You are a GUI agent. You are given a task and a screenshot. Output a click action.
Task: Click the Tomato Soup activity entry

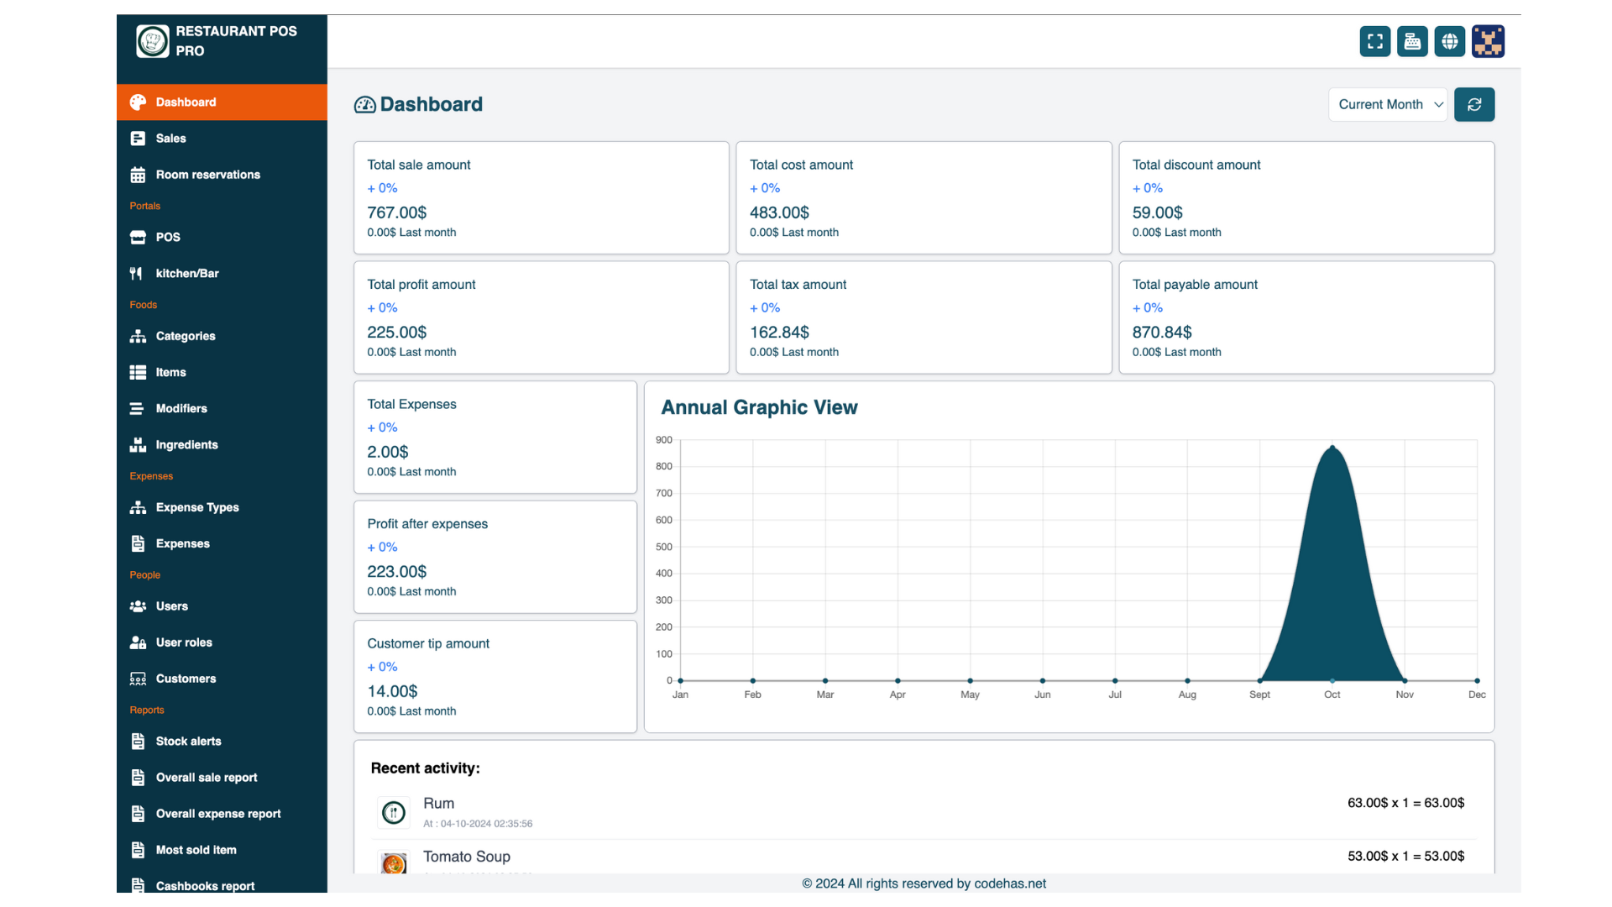[467, 857]
